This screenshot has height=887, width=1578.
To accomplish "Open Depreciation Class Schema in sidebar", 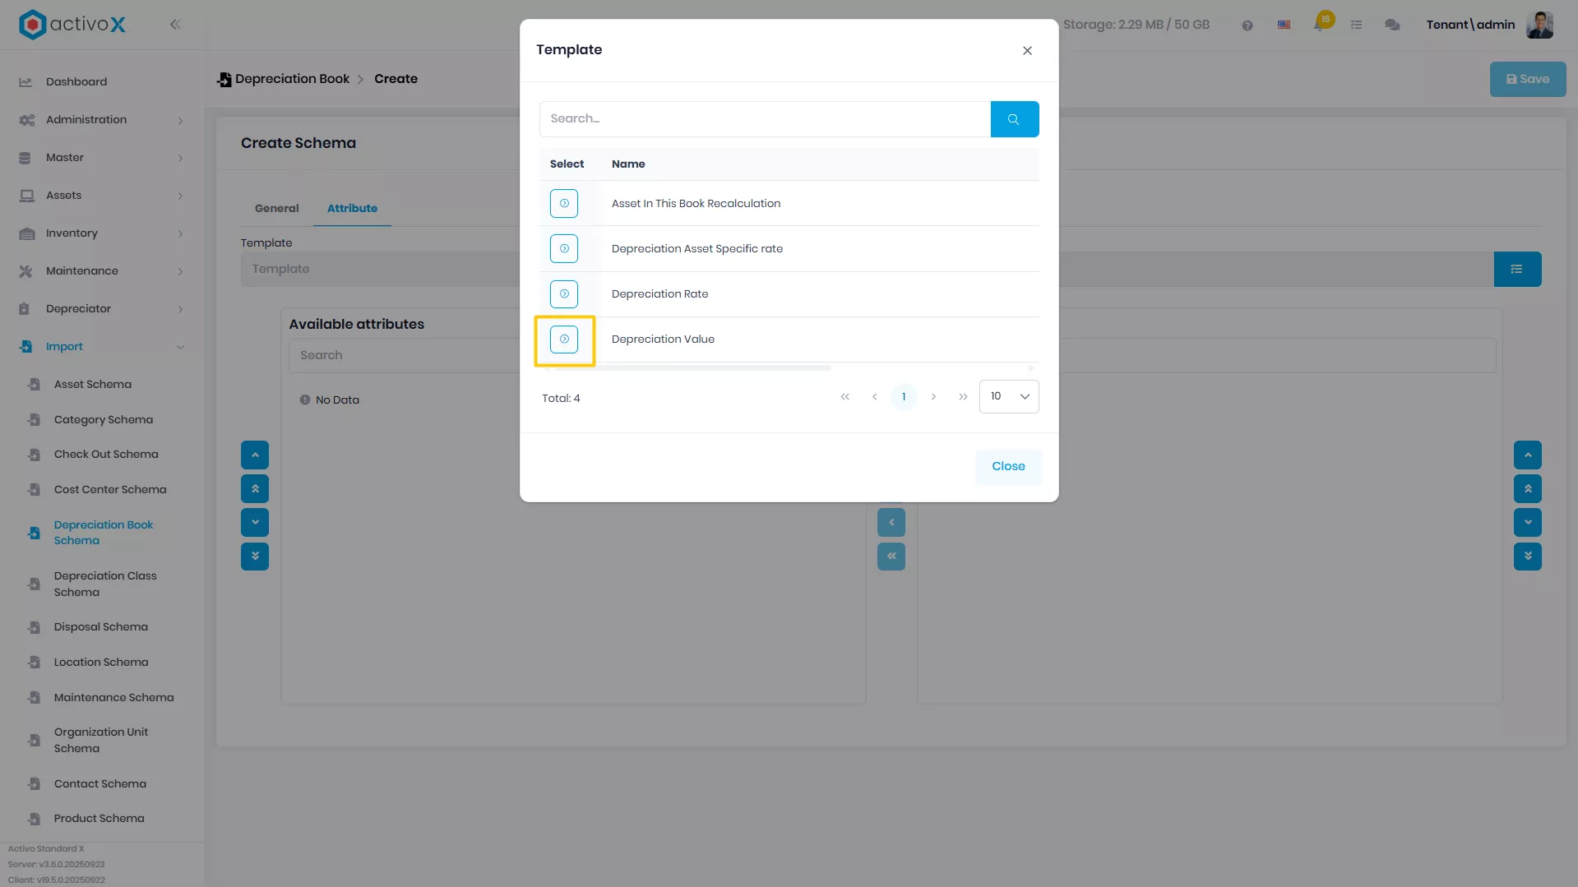I will click(105, 584).
